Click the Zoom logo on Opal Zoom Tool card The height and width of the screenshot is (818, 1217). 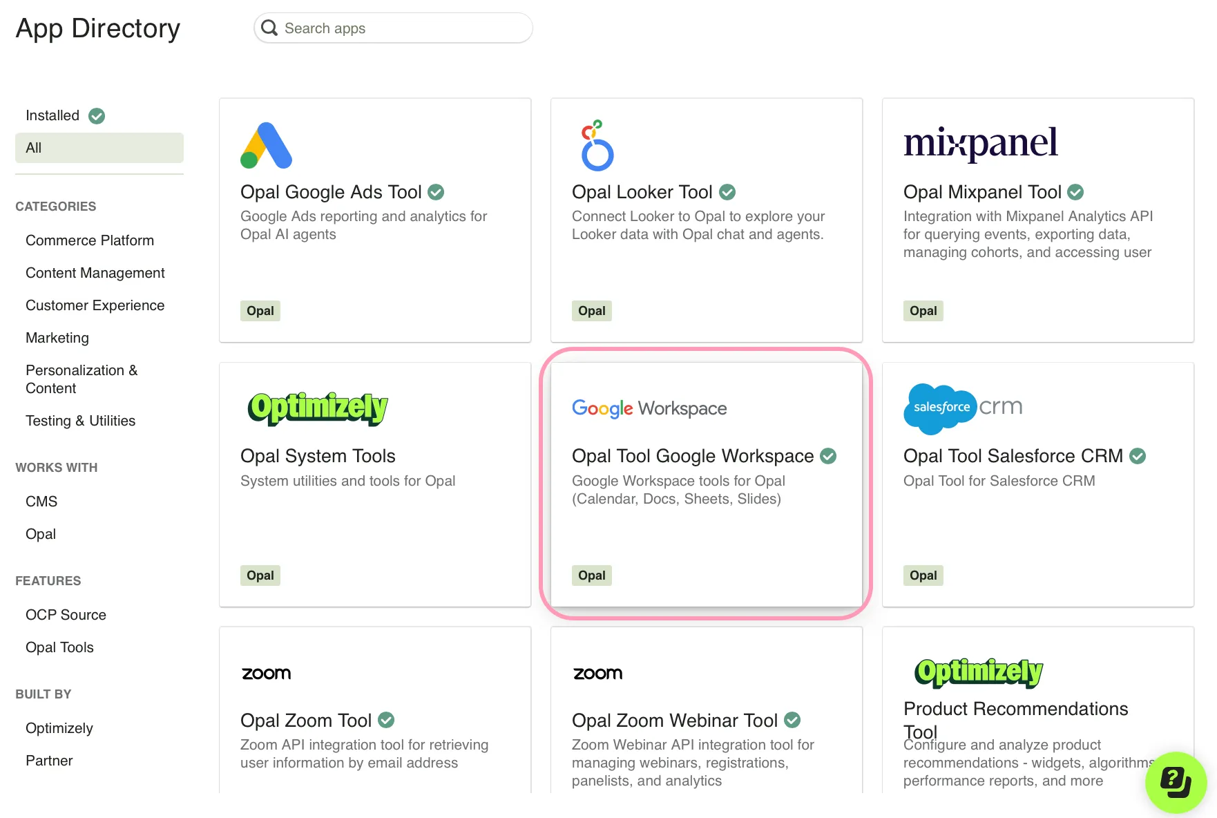[266, 674]
